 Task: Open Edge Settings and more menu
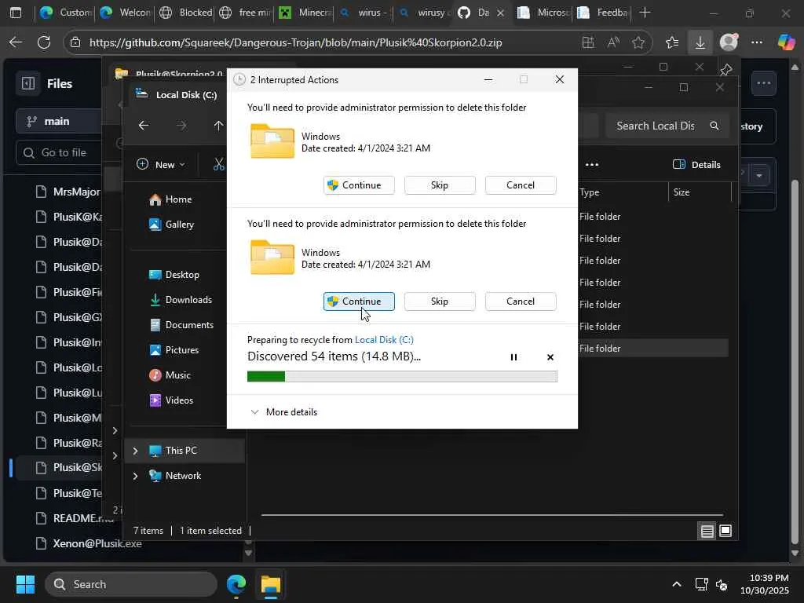757,42
